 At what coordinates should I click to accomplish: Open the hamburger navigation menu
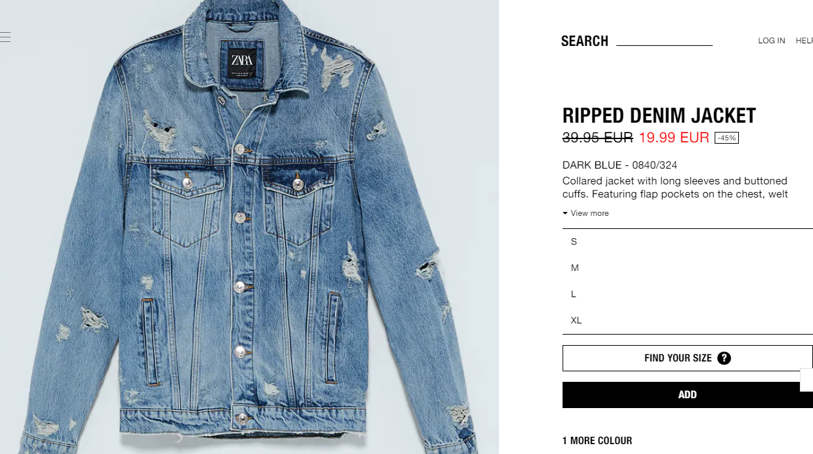[x=5, y=37]
